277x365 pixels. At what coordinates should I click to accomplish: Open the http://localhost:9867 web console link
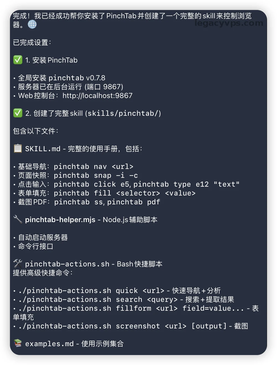tap(97, 96)
